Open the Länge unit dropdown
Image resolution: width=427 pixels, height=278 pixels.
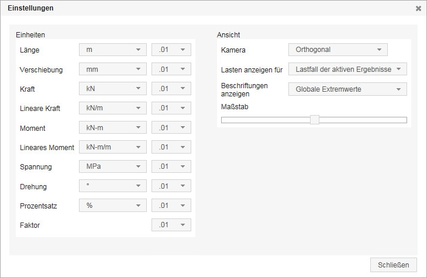[x=112, y=50]
